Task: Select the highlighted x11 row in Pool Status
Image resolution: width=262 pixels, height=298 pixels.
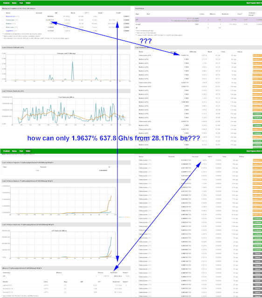Action: [x=199, y=20]
